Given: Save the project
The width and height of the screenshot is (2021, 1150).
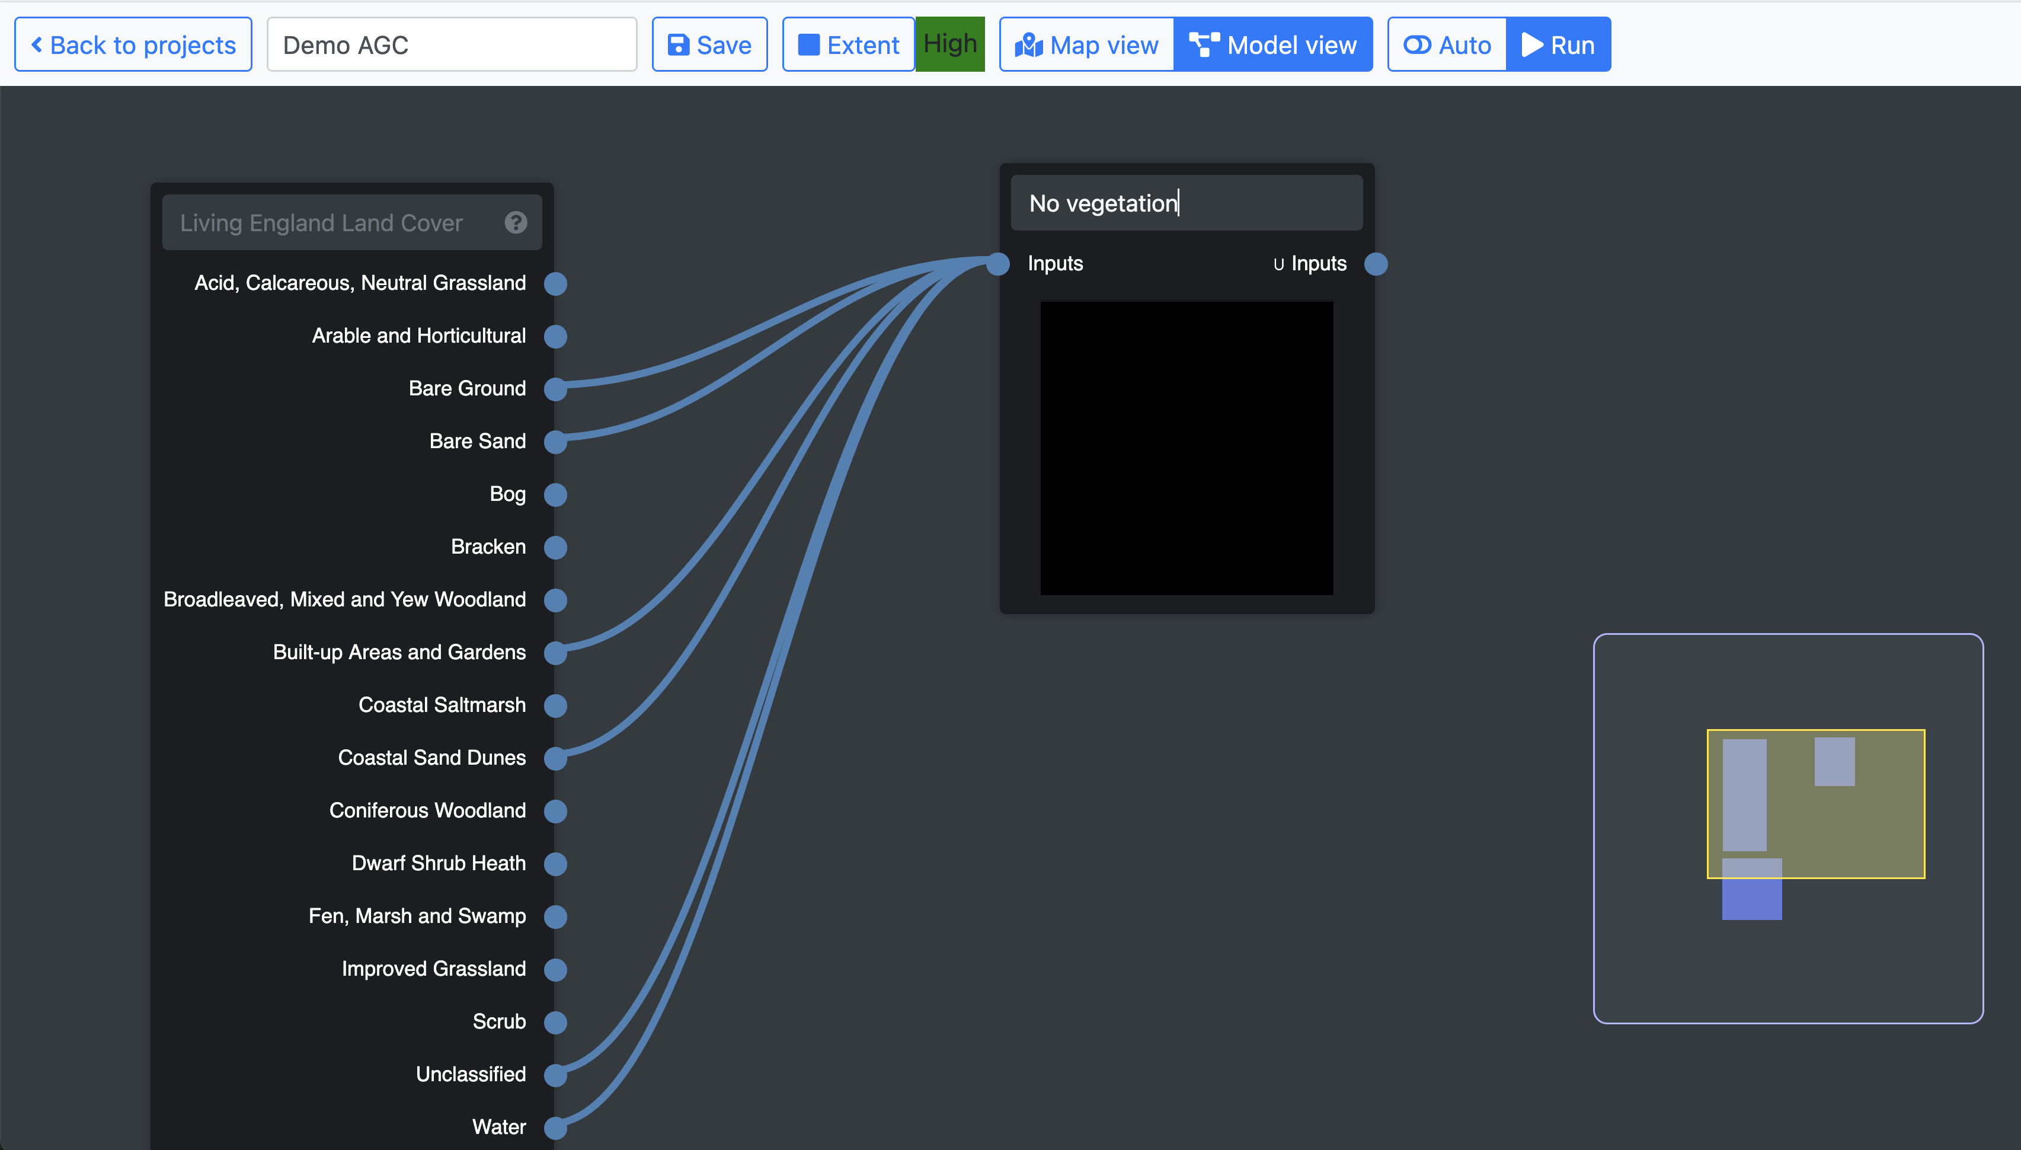Looking at the screenshot, I should tap(709, 45).
